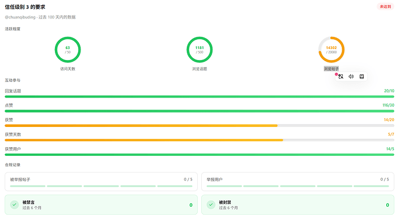
Task: Click the 获赞用户 row label
Action: click(x=13, y=149)
